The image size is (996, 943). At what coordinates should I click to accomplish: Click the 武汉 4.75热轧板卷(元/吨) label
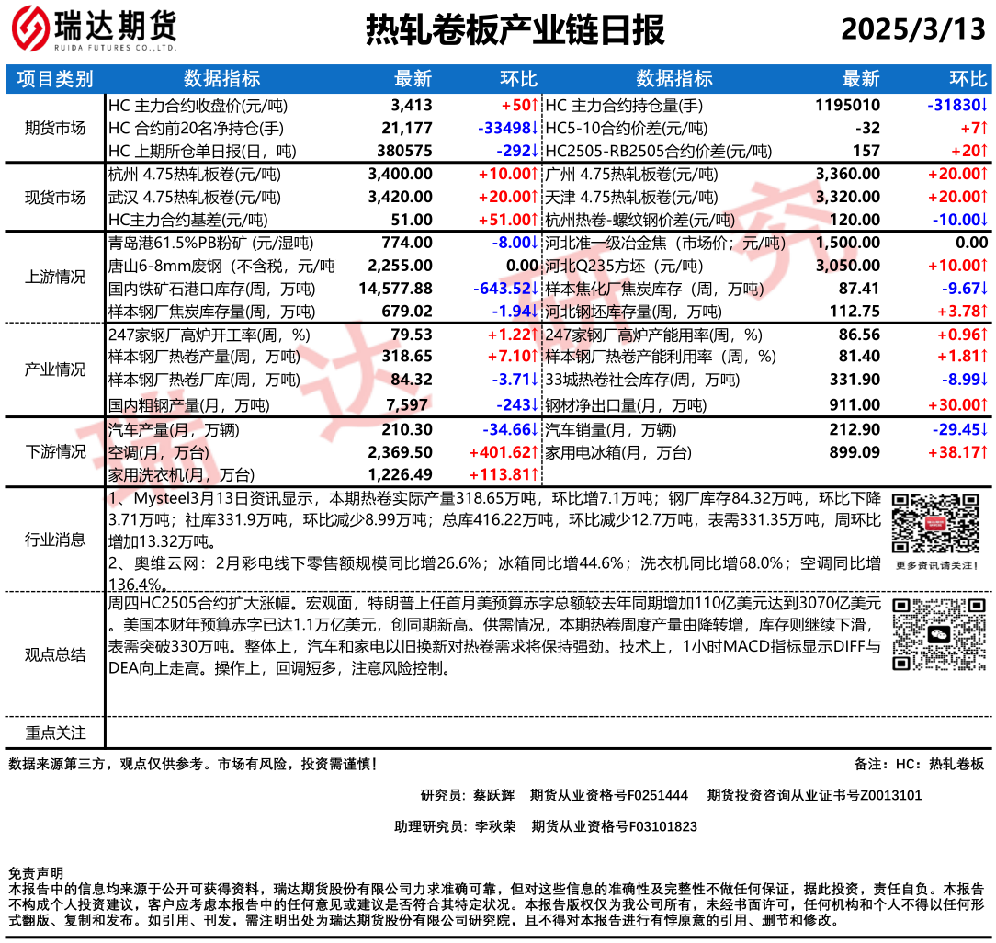tap(195, 198)
